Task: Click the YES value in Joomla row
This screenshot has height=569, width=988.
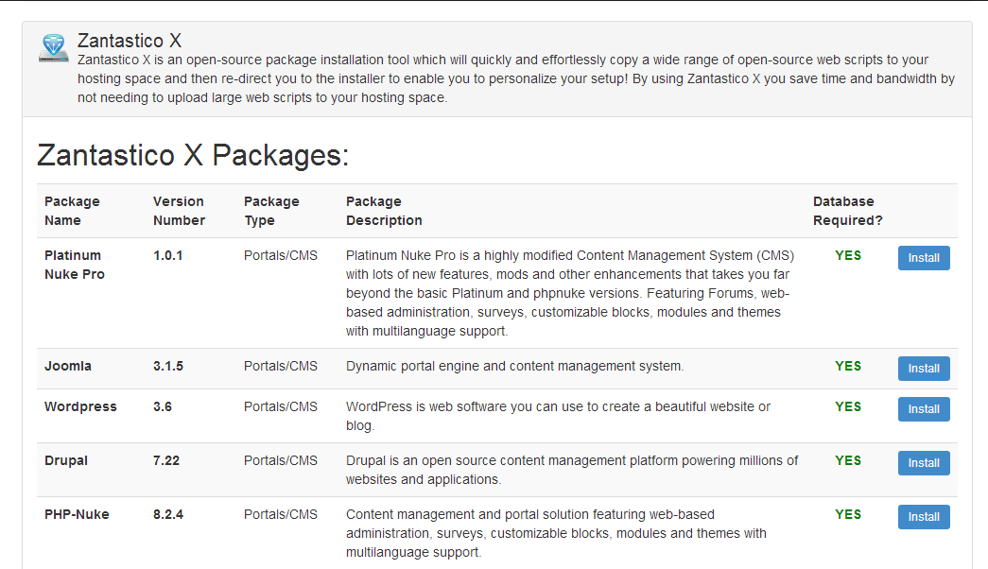Action: tap(848, 366)
